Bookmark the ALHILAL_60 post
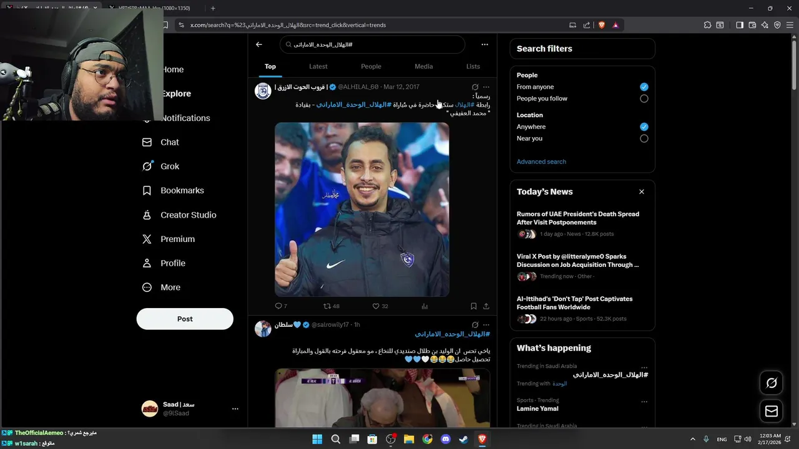The width and height of the screenshot is (799, 449). coord(473,306)
